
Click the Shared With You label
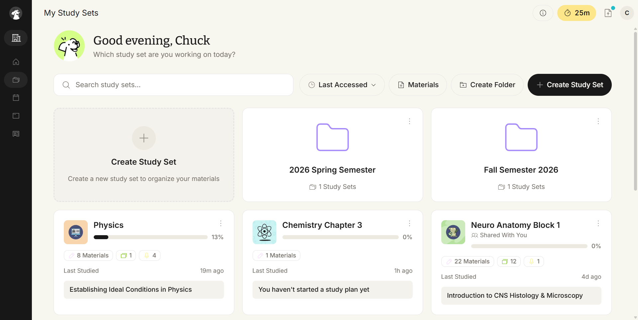point(499,235)
